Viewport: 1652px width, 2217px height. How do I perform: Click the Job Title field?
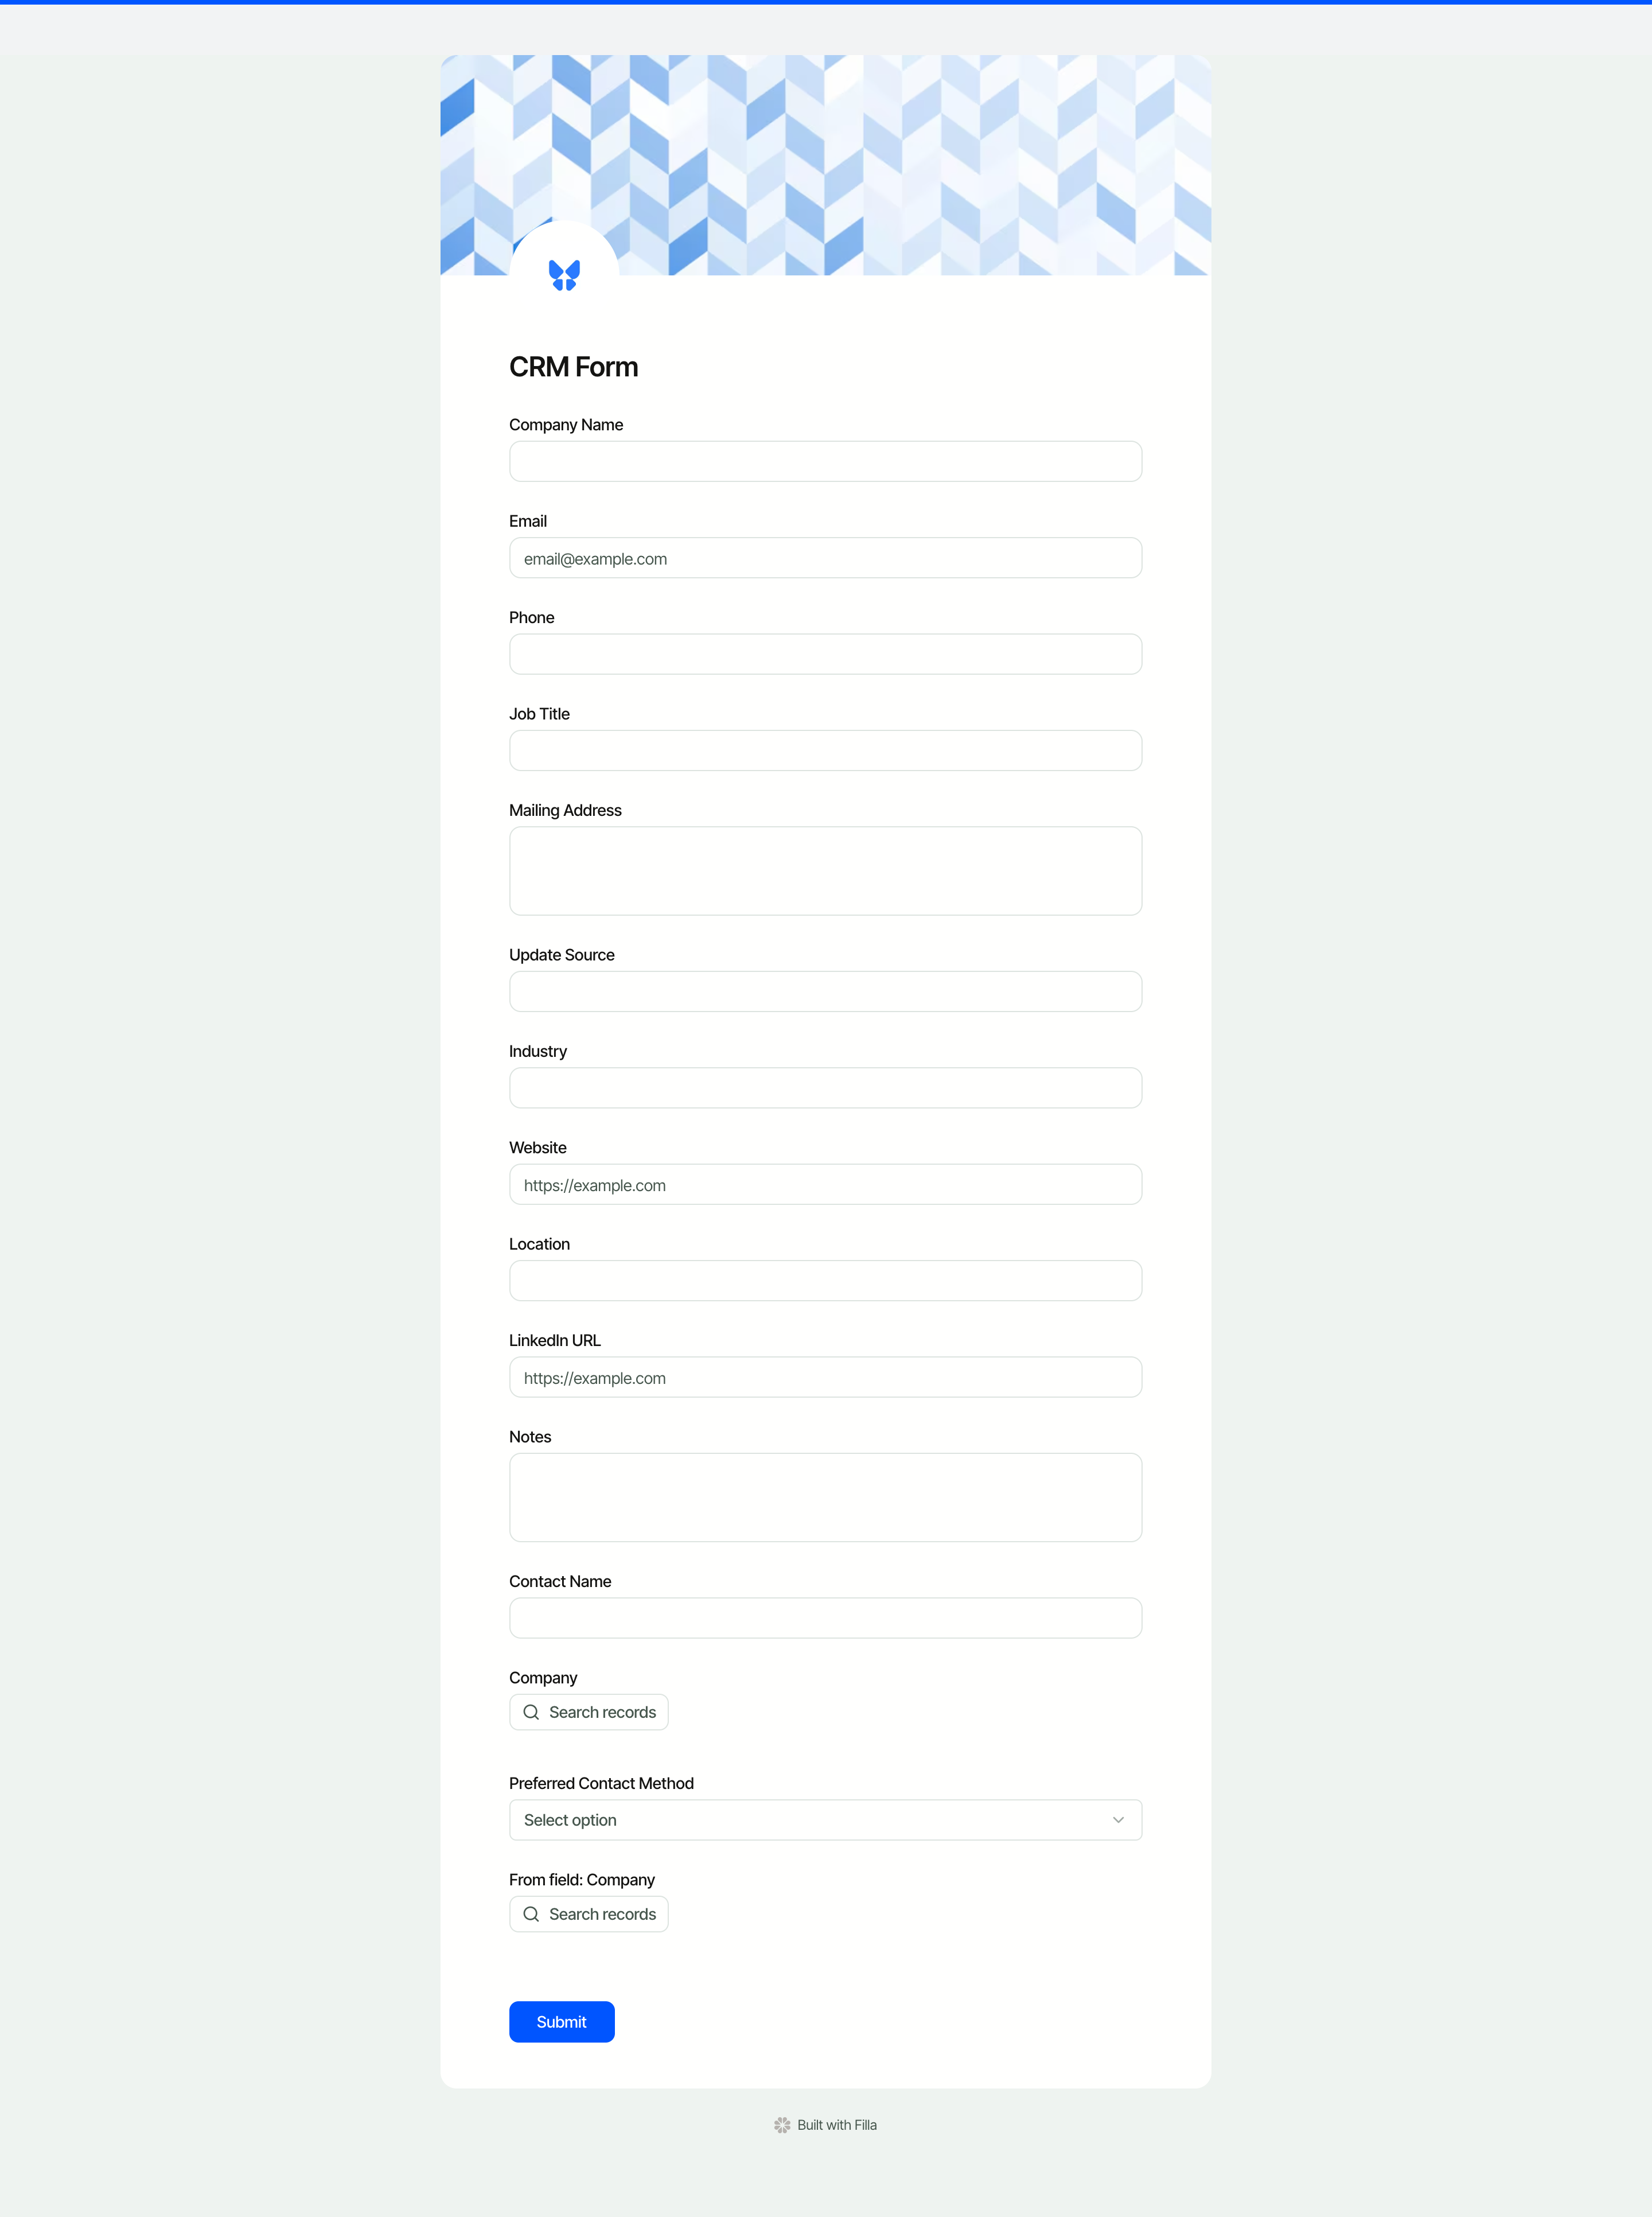[825, 751]
